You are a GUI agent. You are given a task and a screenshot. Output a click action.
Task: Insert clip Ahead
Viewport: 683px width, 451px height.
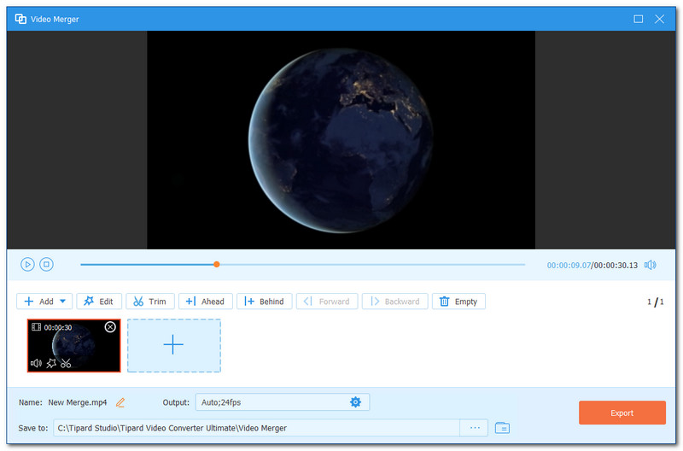tap(205, 302)
